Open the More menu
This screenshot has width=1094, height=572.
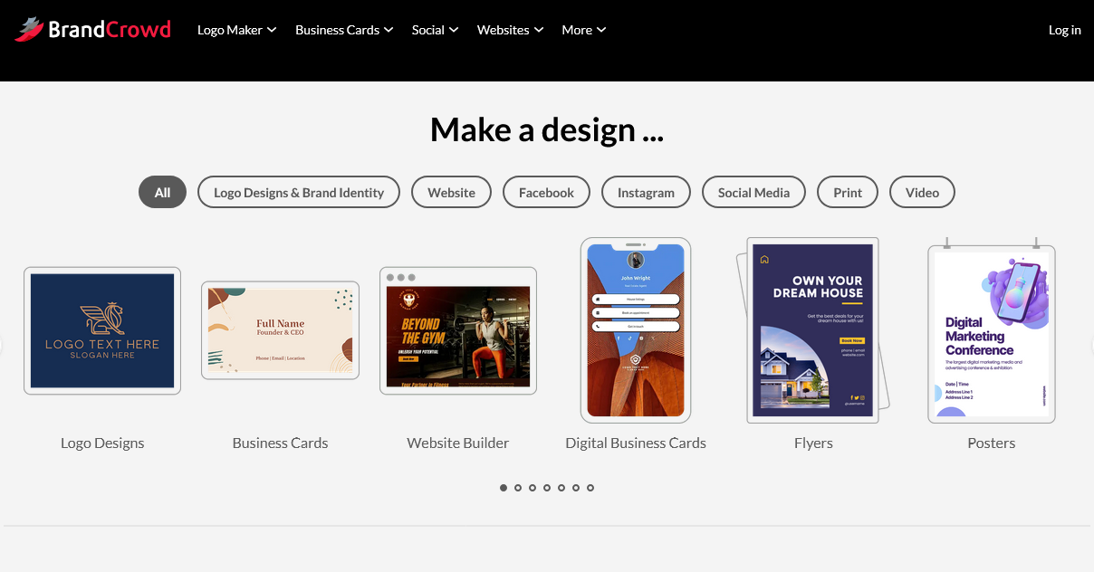tap(582, 29)
